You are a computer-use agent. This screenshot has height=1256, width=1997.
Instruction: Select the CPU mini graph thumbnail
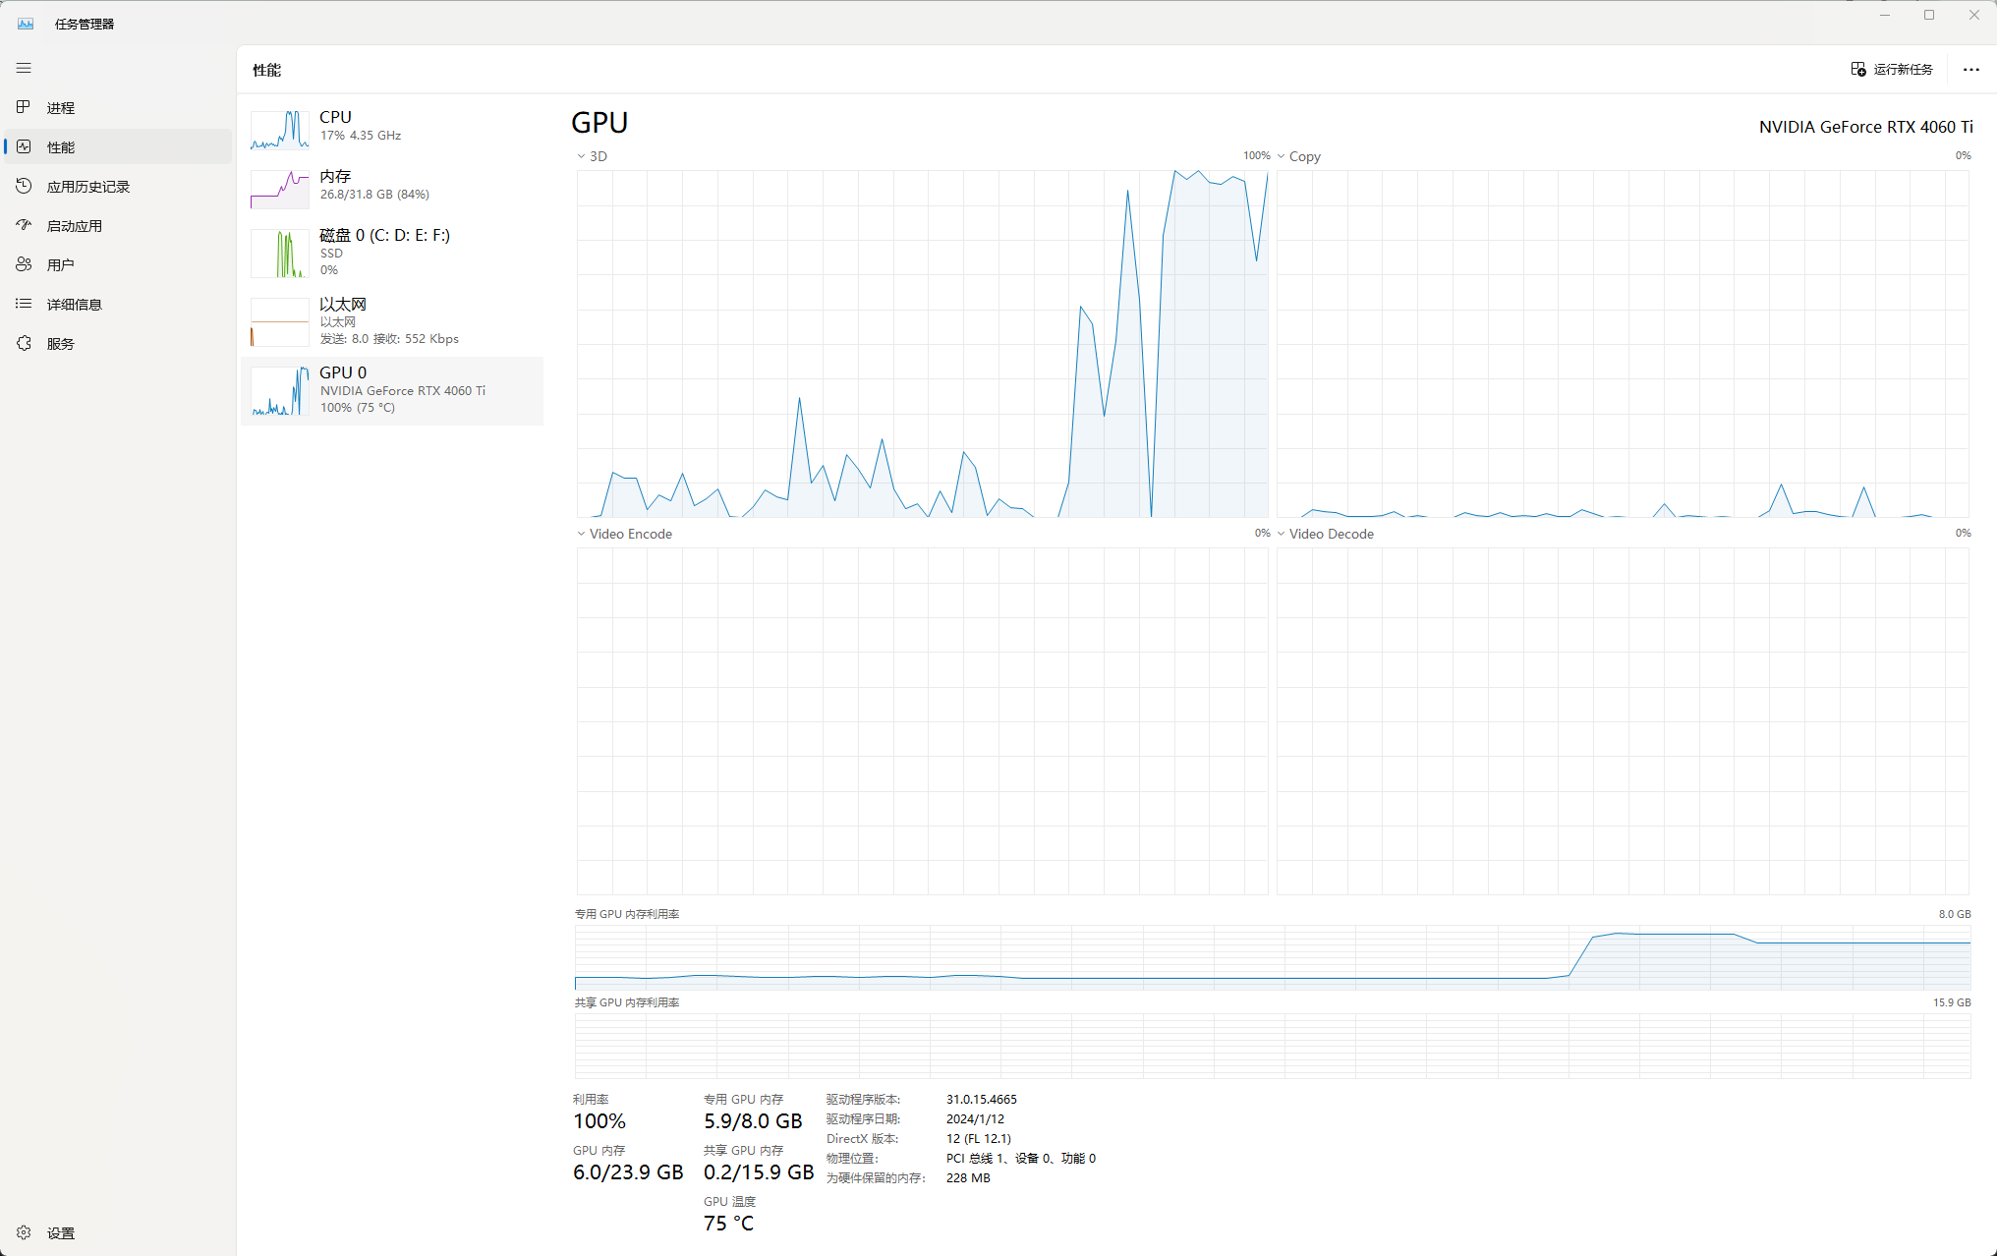click(280, 129)
